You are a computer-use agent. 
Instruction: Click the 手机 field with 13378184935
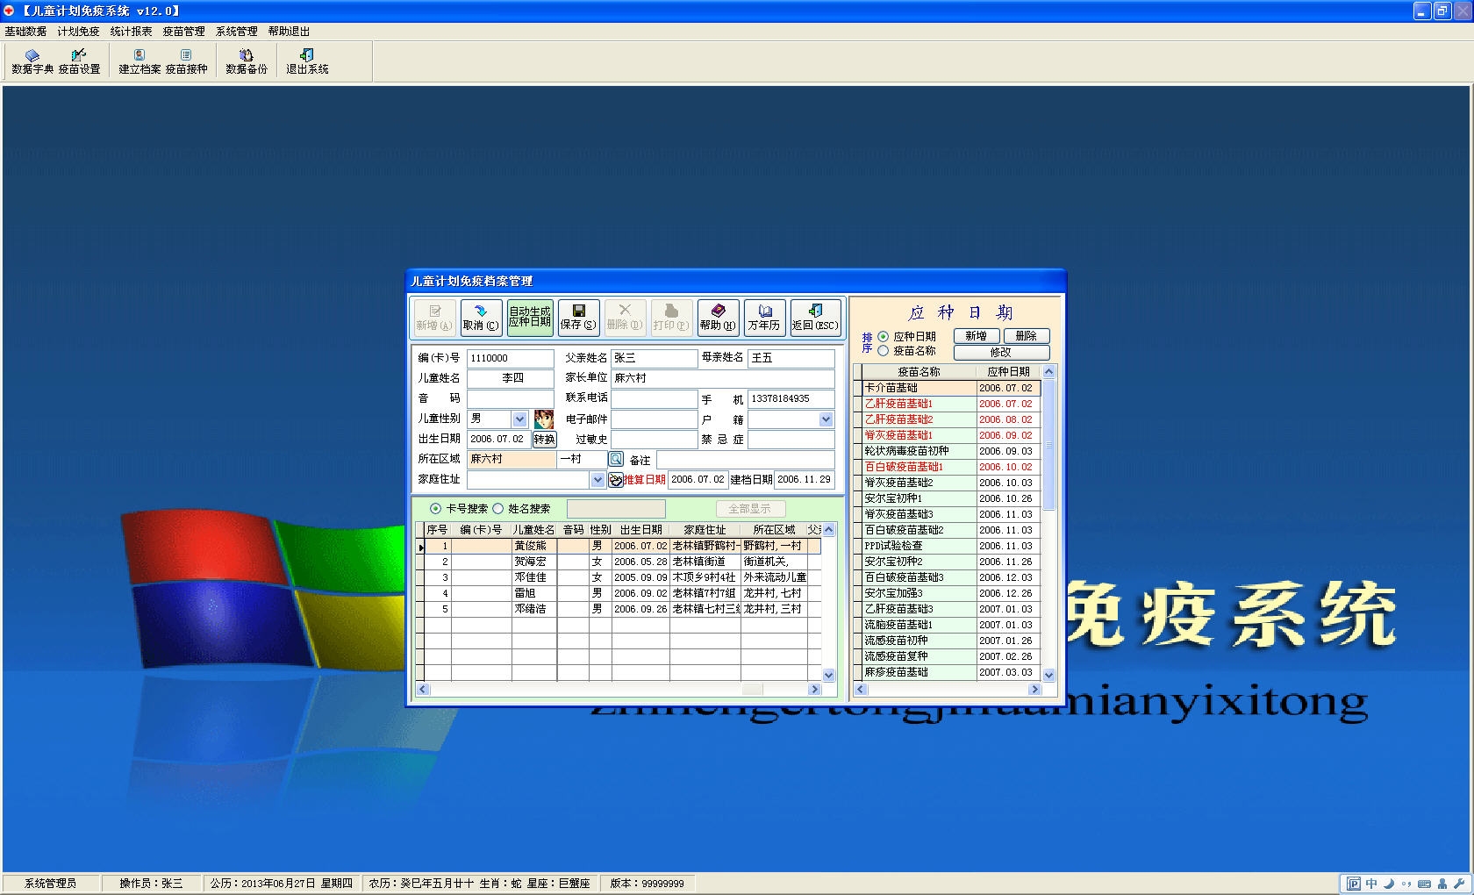pyautogui.click(x=791, y=399)
